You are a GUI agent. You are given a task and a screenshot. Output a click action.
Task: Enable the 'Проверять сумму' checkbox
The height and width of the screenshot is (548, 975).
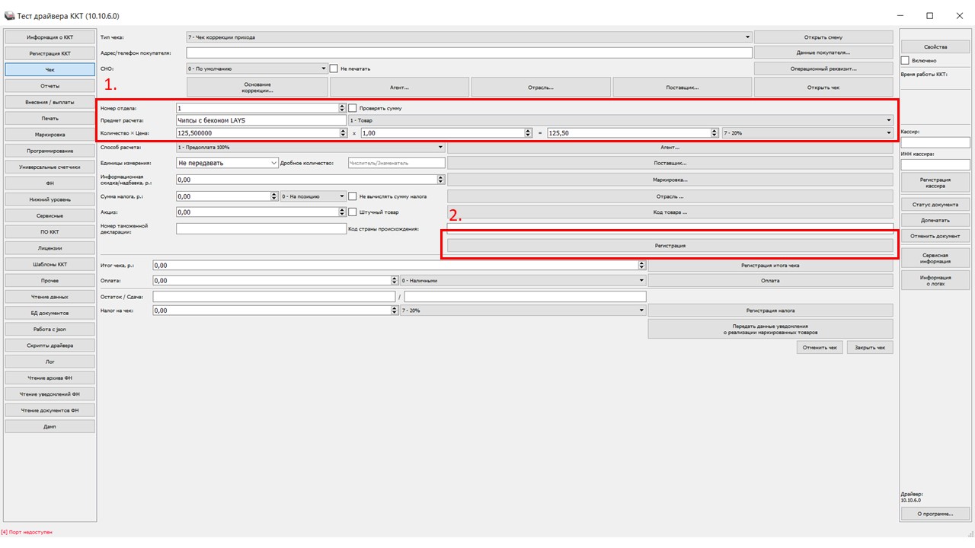point(353,108)
